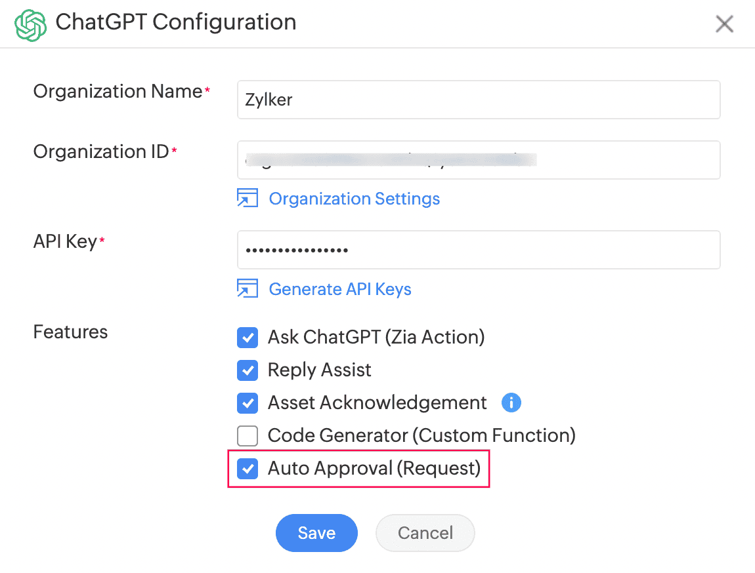Click the Generate API Keys popout icon
The width and height of the screenshot is (755, 573).
pyautogui.click(x=248, y=289)
